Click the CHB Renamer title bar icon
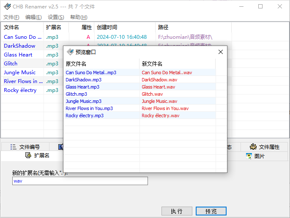 point(7,6)
